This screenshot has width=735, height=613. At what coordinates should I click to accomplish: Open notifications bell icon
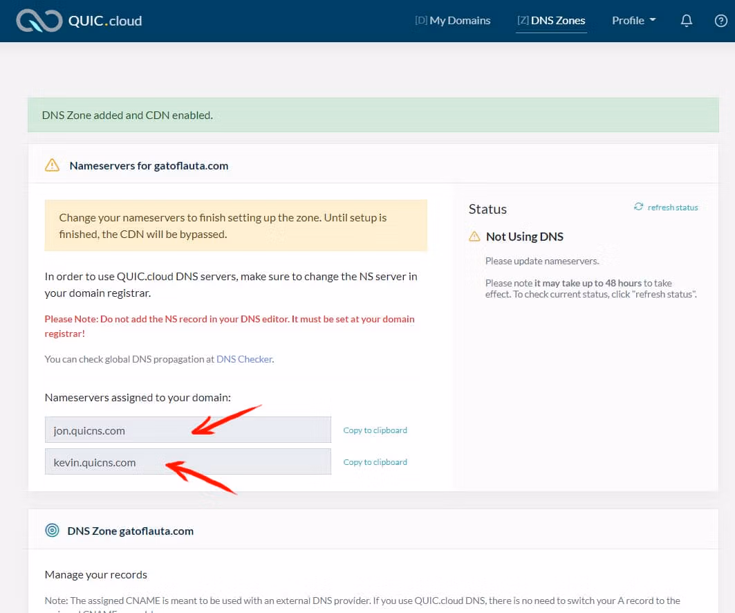tap(686, 21)
